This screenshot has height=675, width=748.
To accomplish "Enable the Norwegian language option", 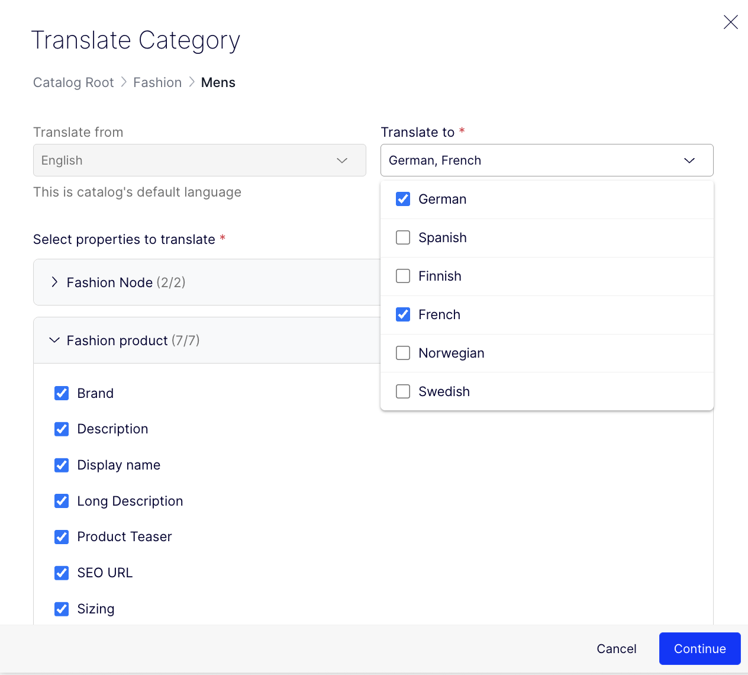I will [402, 353].
